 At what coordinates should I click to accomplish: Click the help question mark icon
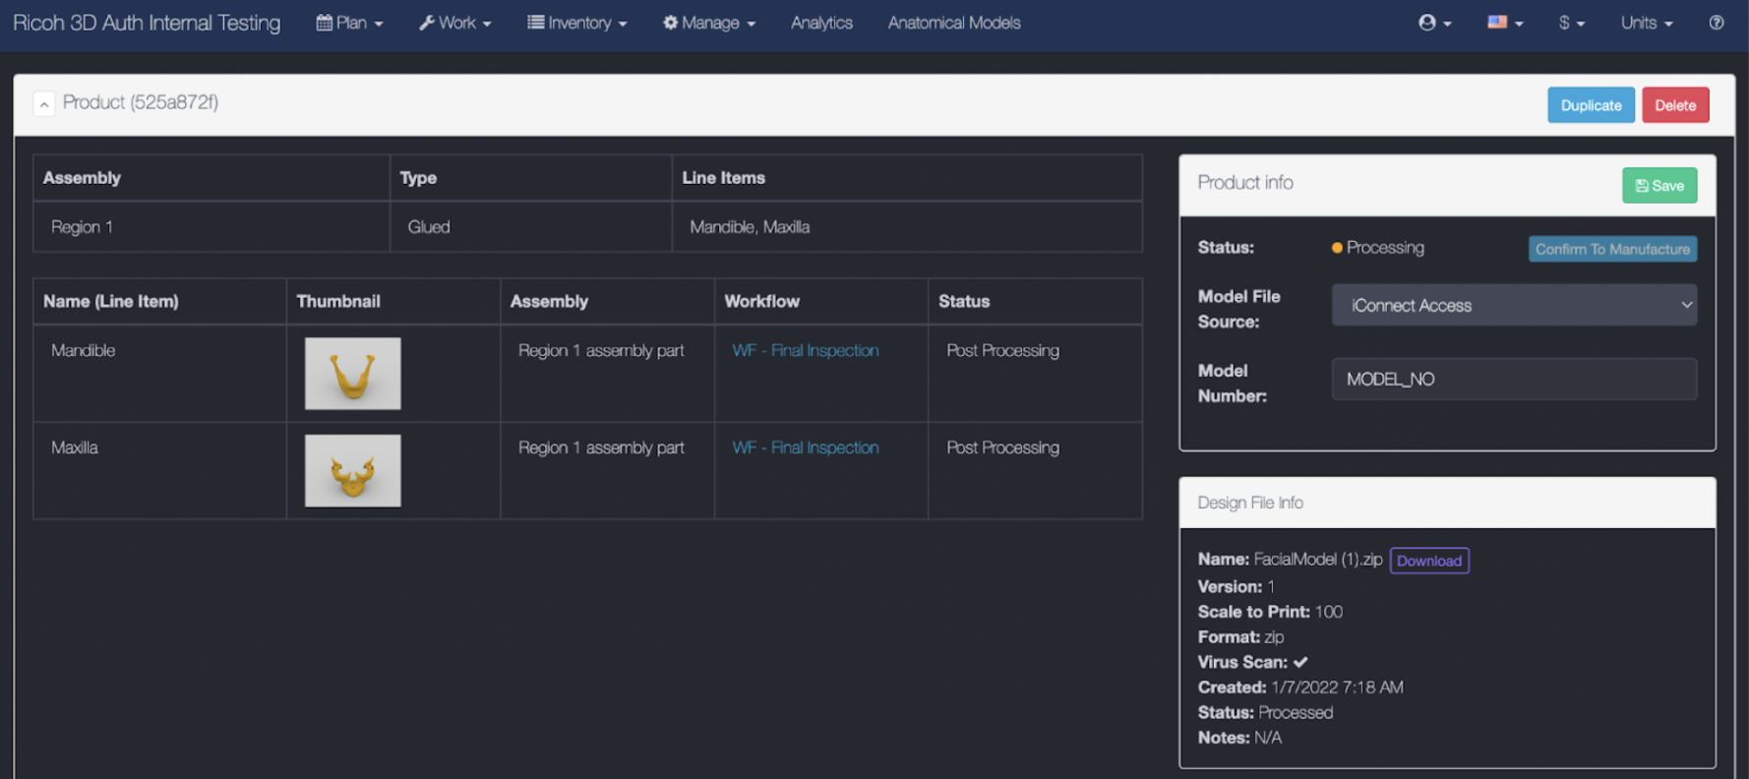pyautogui.click(x=1716, y=23)
